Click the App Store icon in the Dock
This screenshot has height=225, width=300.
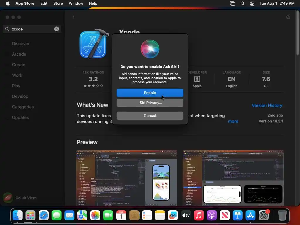click(250, 215)
